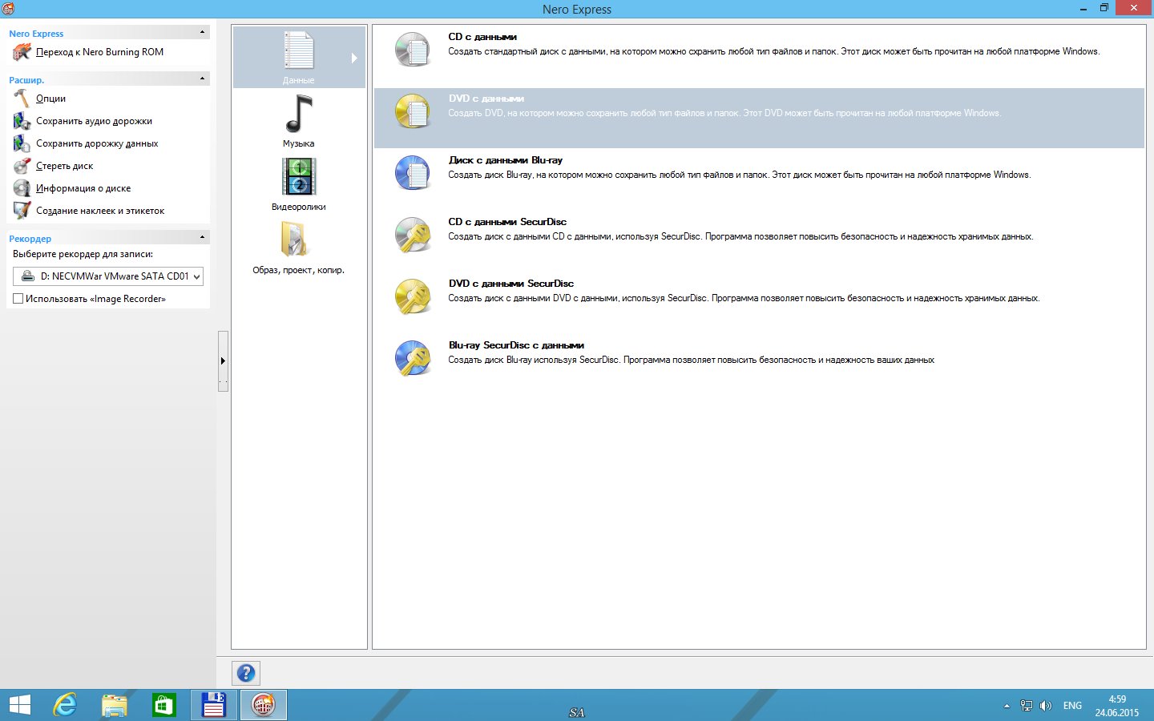
Task: Select the Образ, проект, копир. folder icon
Action: (294, 240)
